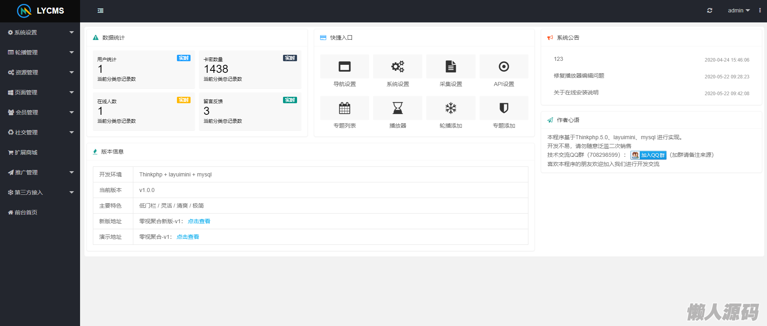Click icon beside 轮播管理 in sidebar
The width and height of the screenshot is (767, 326).
click(x=11, y=52)
